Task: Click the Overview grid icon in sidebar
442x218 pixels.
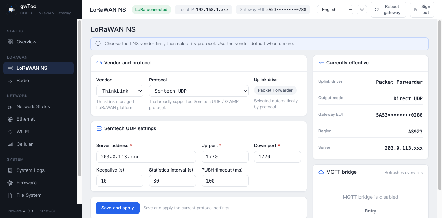Action: [10, 42]
